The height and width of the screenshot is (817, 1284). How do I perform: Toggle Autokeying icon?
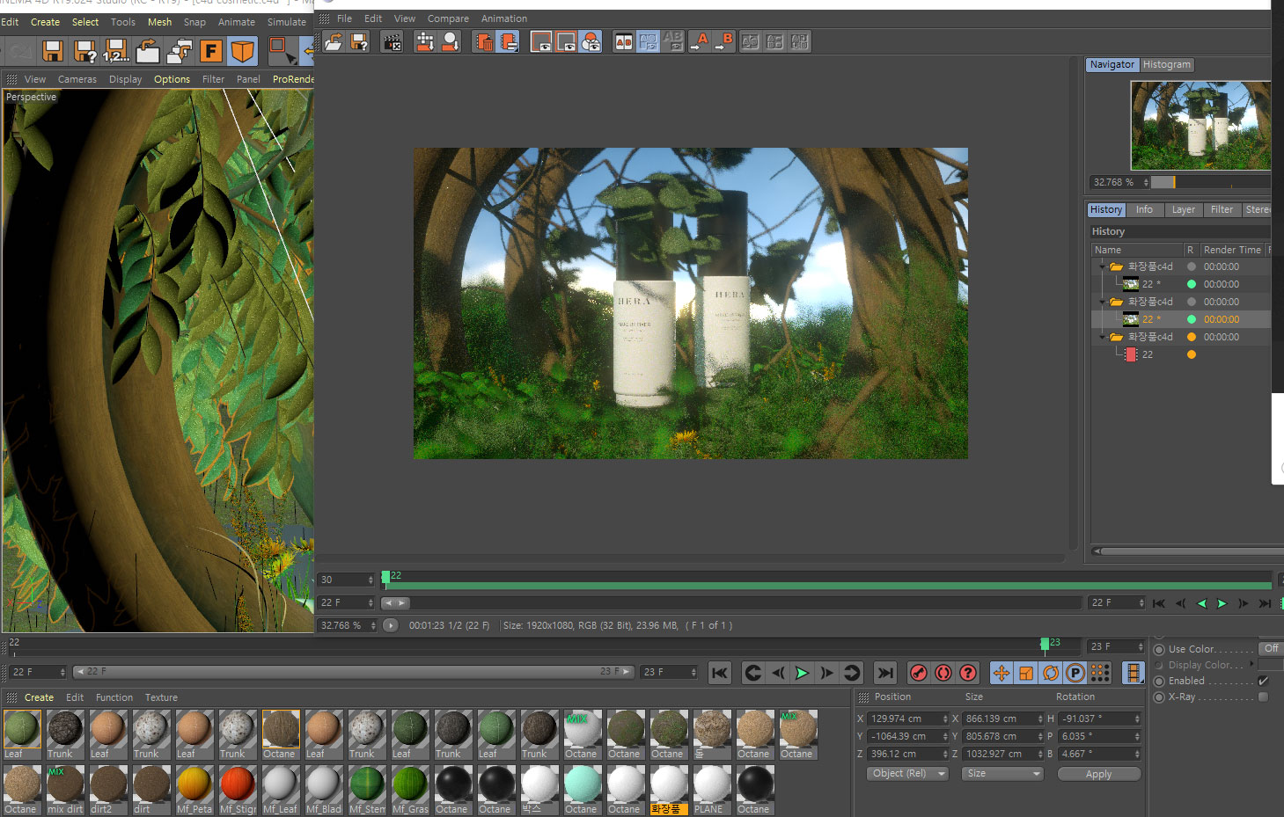pos(943,673)
